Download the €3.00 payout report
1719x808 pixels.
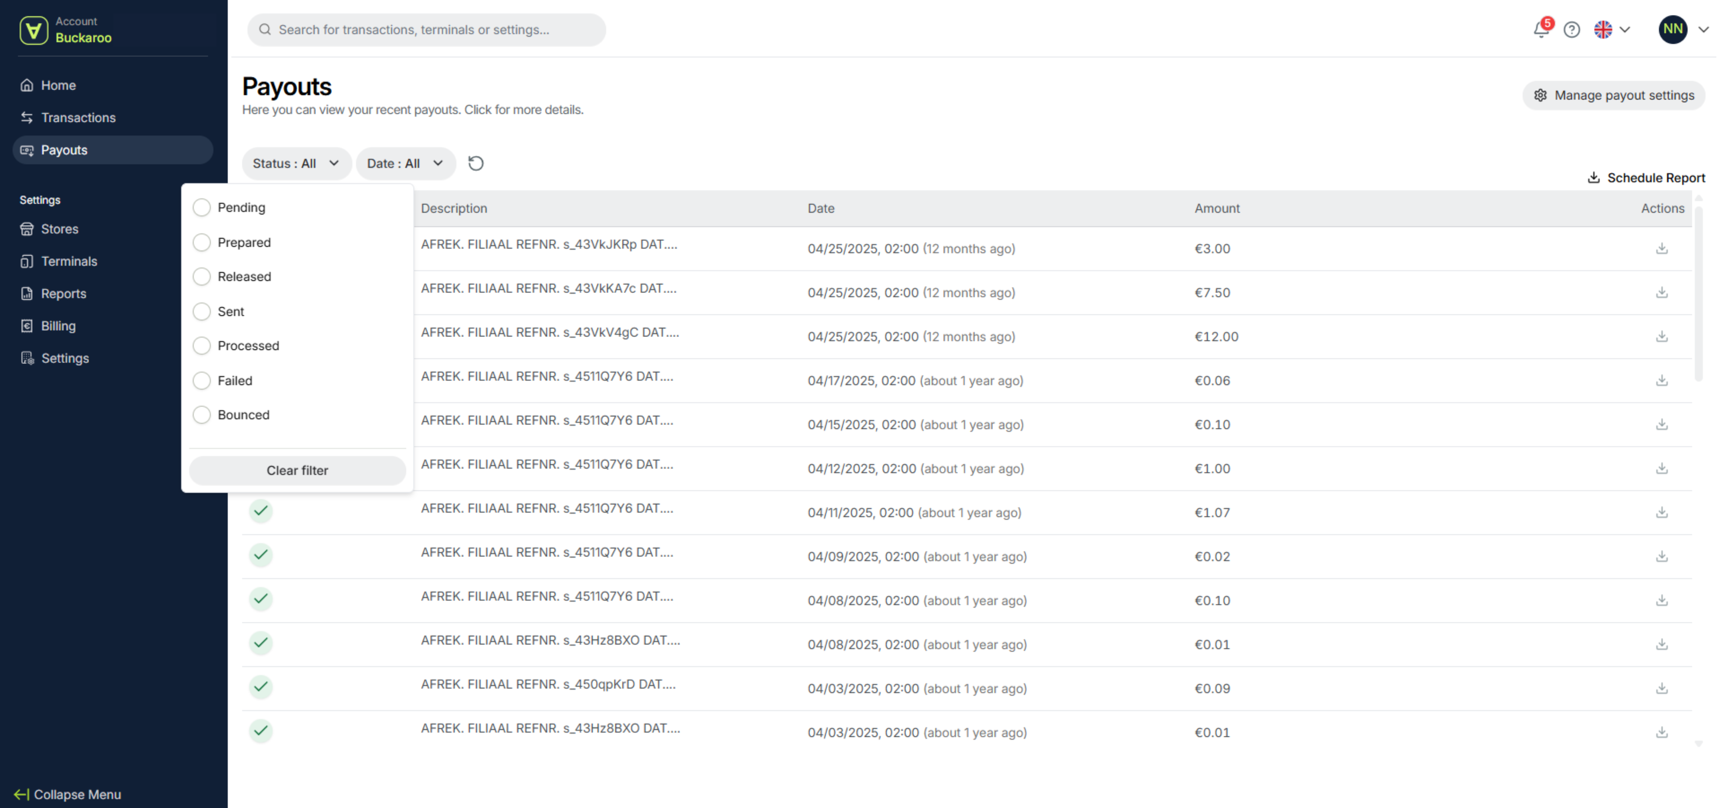(1662, 248)
